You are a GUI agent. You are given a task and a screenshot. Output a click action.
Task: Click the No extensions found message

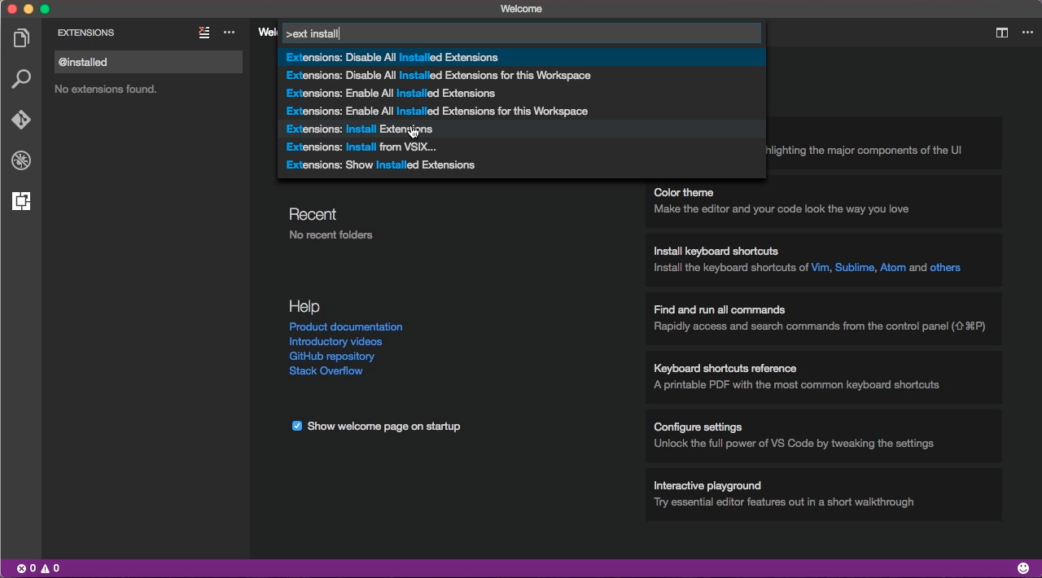105,89
